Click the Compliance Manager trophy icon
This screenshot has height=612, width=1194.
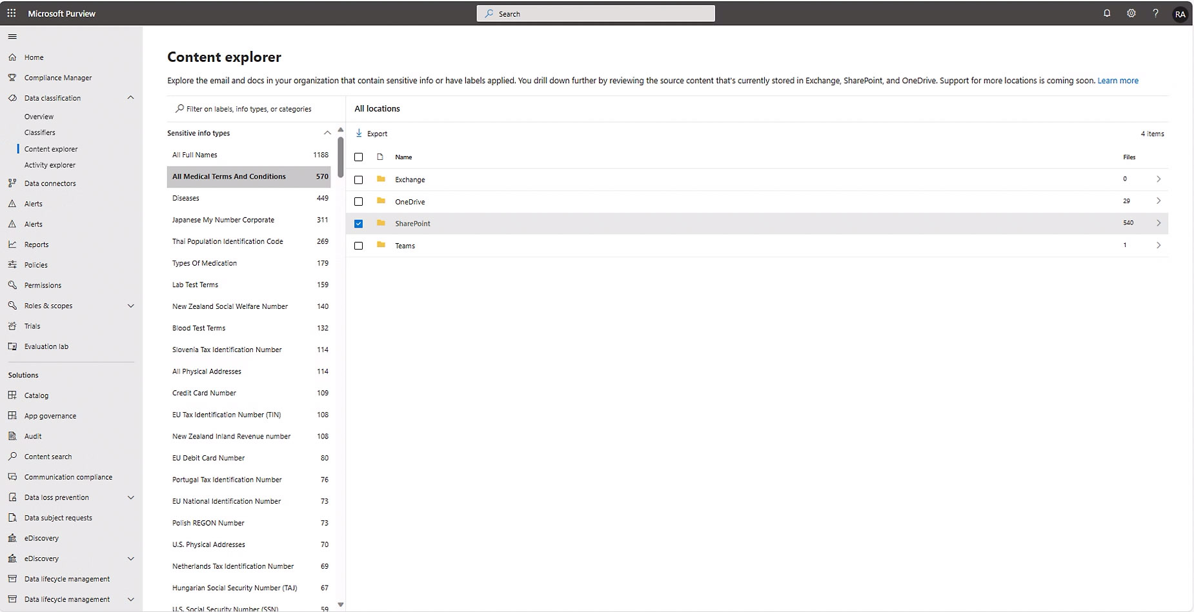tap(12, 77)
